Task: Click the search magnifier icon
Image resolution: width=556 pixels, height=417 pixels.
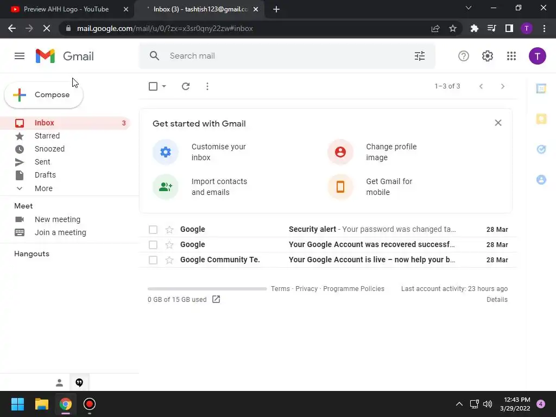Action: (x=154, y=56)
